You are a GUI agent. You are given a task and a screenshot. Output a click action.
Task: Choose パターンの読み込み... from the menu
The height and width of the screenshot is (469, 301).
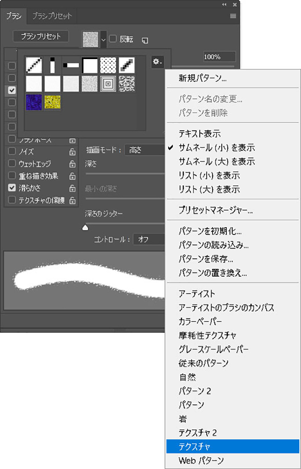tap(213, 245)
